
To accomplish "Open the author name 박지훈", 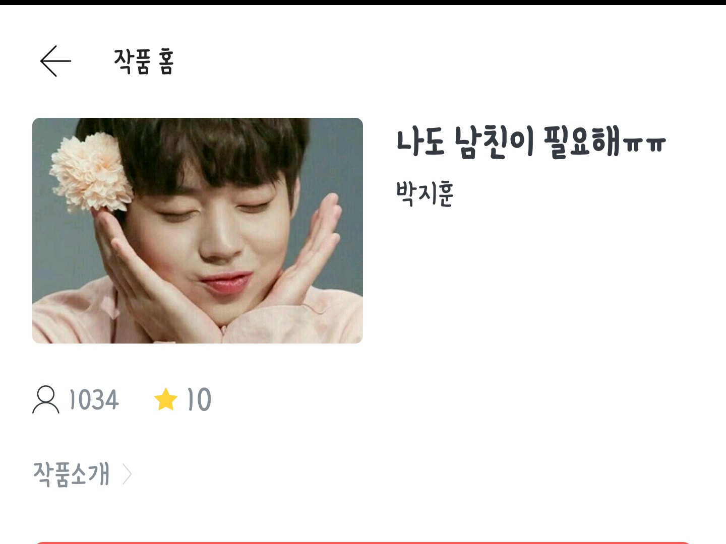I will (x=425, y=193).
